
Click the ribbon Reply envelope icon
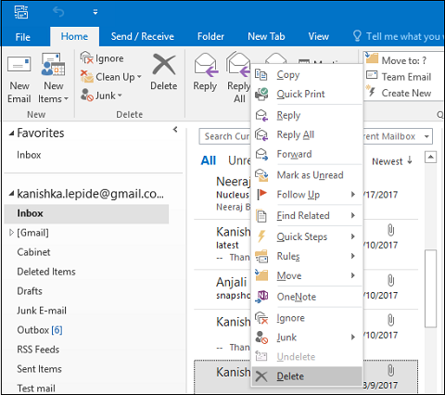[x=206, y=65]
